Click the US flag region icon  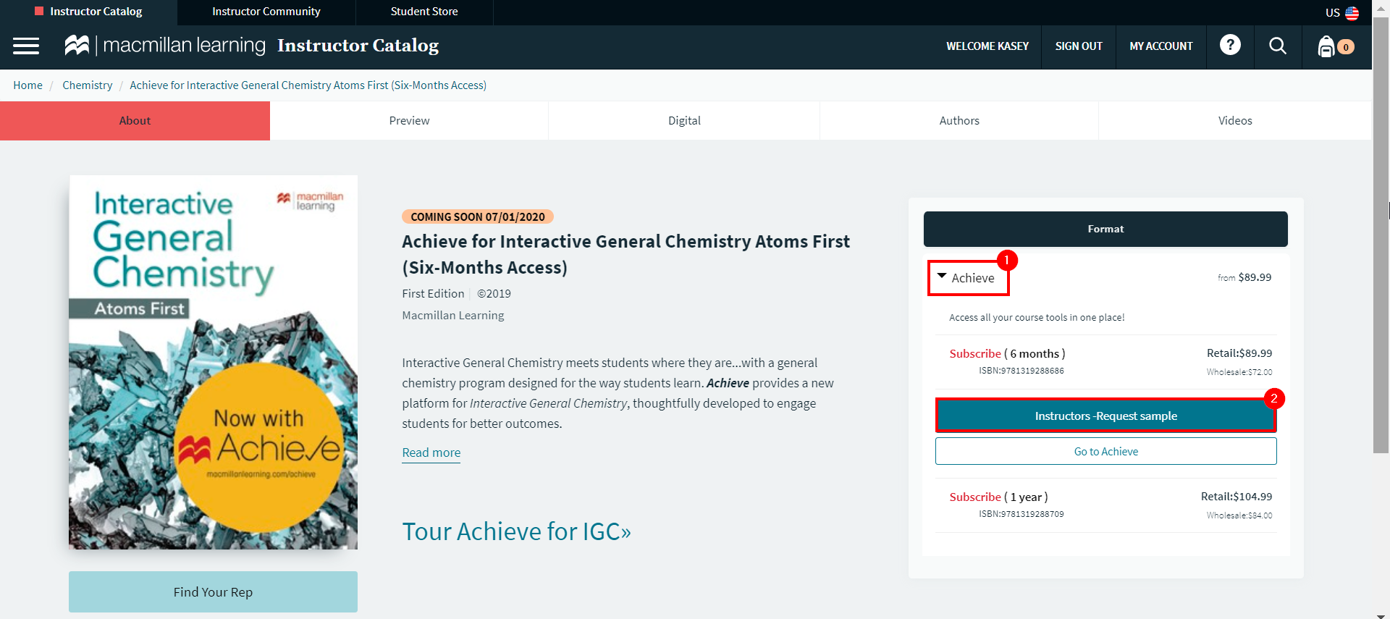[x=1352, y=13]
